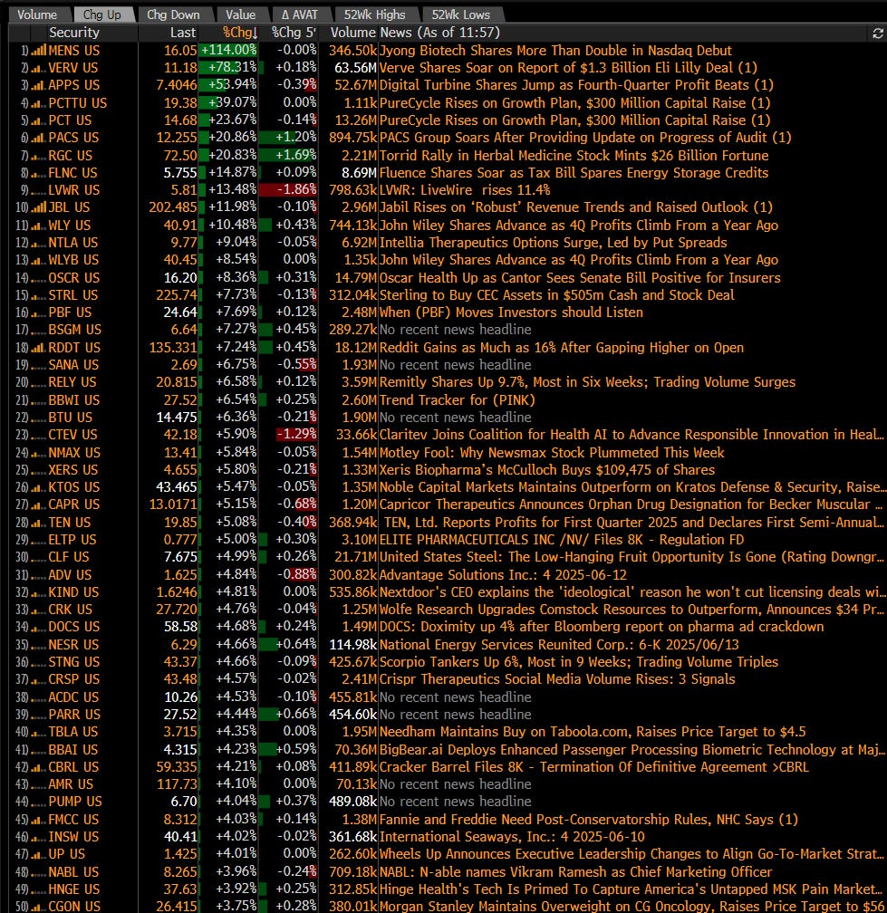
Task: Select the BBWI US security
Action: (74, 400)
